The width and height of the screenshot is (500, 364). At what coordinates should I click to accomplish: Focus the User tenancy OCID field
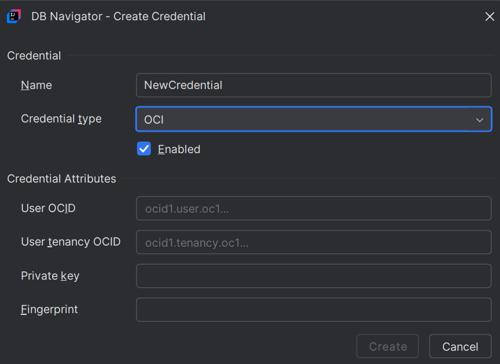click(x=313, y=242)
